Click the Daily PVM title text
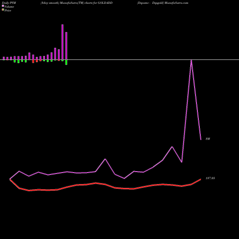Viewport: 239px width, 239px height. tap(9, 3)
